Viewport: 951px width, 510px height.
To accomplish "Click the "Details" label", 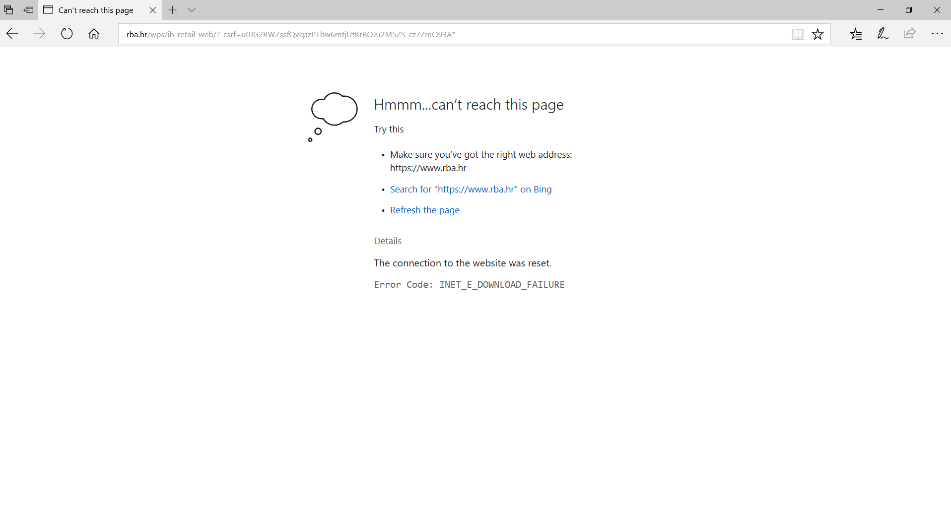I will [x=388, y=241].
